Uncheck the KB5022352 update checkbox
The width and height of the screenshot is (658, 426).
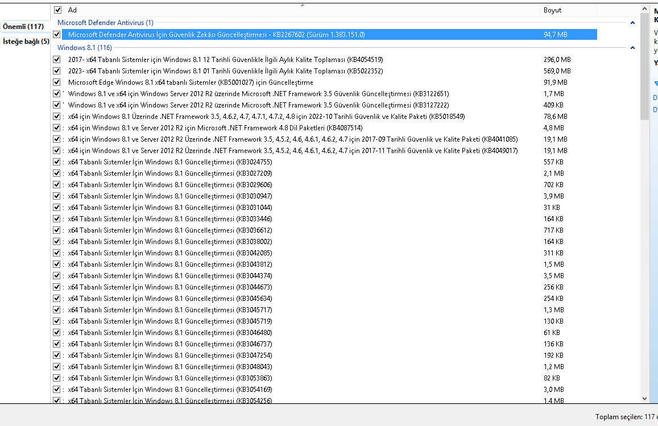pyautogui.click(x=57, y=71)
